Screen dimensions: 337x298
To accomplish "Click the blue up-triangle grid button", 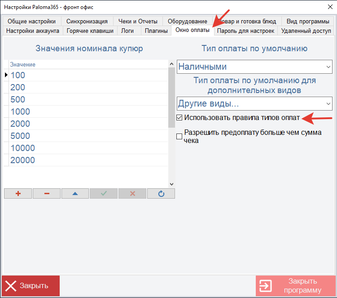I will (x=75, y=194).
